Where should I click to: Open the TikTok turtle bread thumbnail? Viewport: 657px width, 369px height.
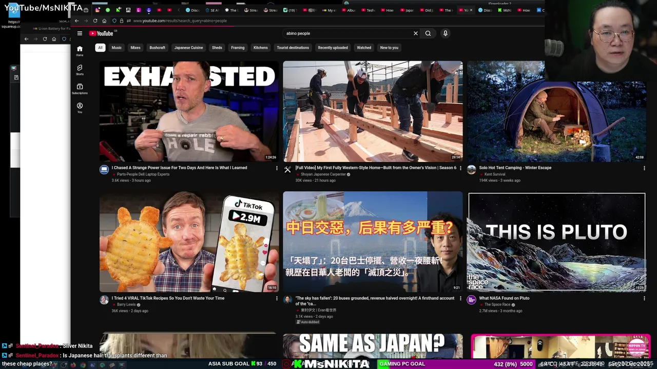[x=189, y=241]
